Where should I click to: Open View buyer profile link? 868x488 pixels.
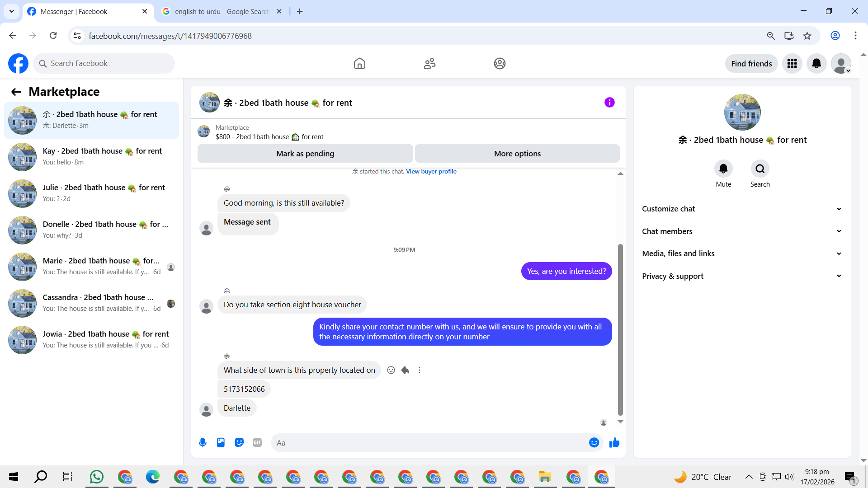[x=431, y=172]
